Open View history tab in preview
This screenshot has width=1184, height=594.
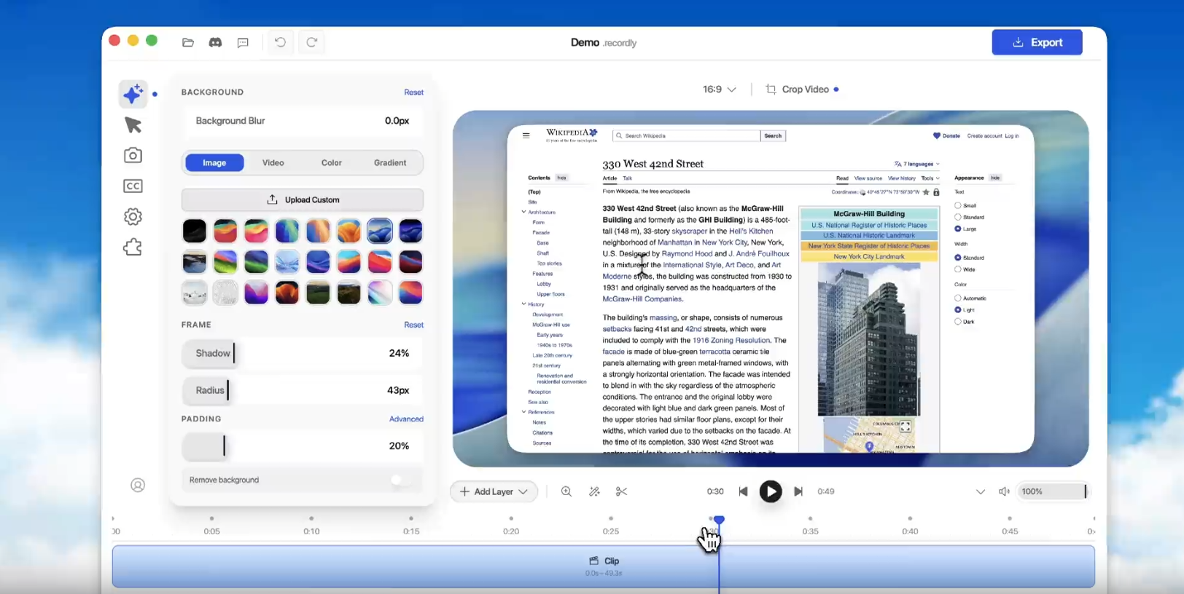pyautogui.click(x=902, y=178)
